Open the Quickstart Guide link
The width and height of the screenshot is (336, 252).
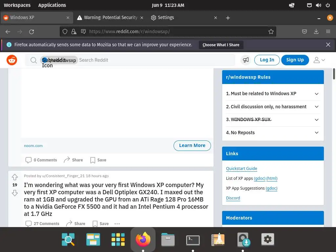click(x=241, y=168)
